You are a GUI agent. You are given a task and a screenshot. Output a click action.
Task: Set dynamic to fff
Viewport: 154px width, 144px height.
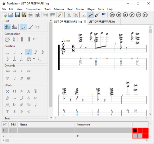(x=28, y=78)
